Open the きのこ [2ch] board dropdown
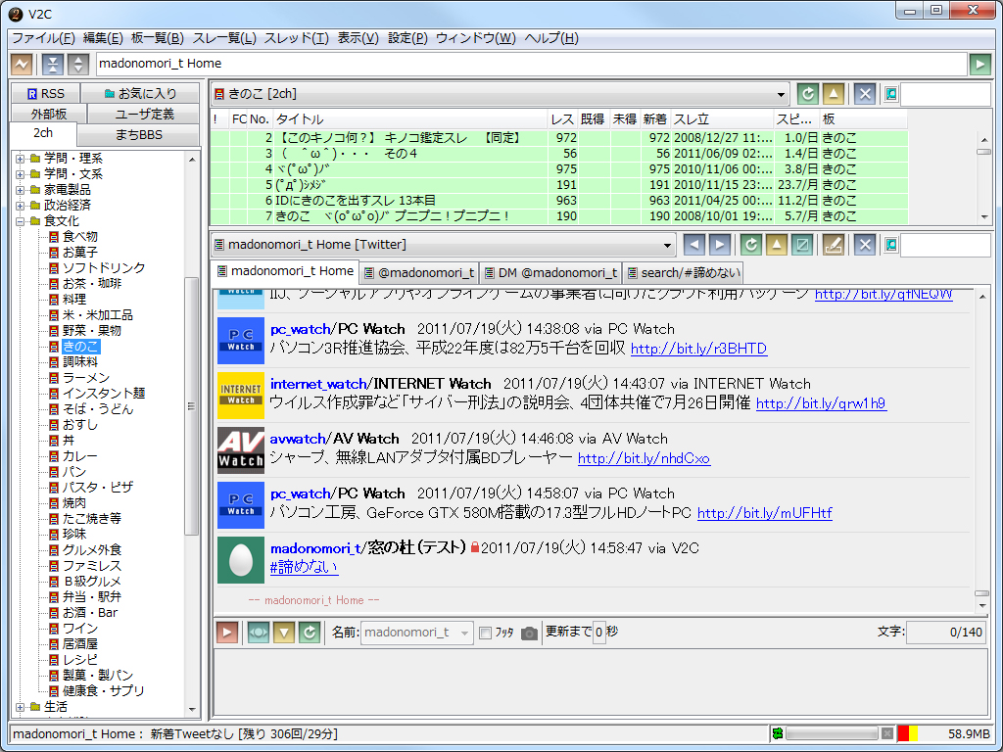 tap(782, 93)
